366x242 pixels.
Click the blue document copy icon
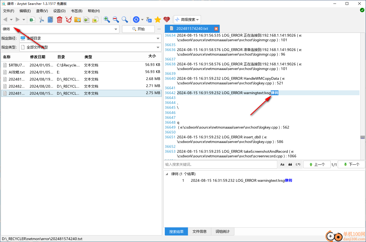[50, 20]
